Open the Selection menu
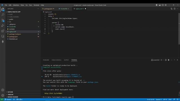The height and width of the screenshot is (101, 180). coord(16,5)
